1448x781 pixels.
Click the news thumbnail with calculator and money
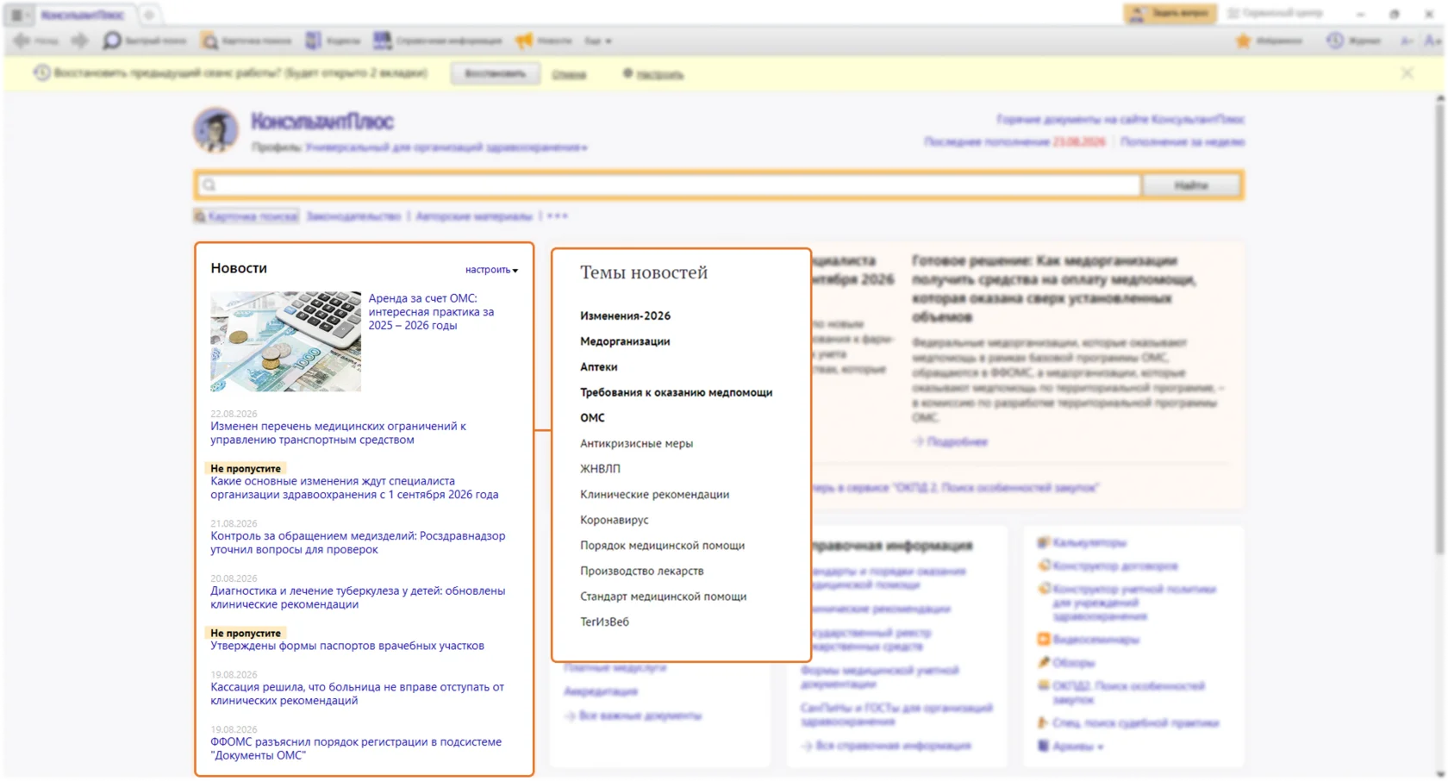click(x=285, y=341)
